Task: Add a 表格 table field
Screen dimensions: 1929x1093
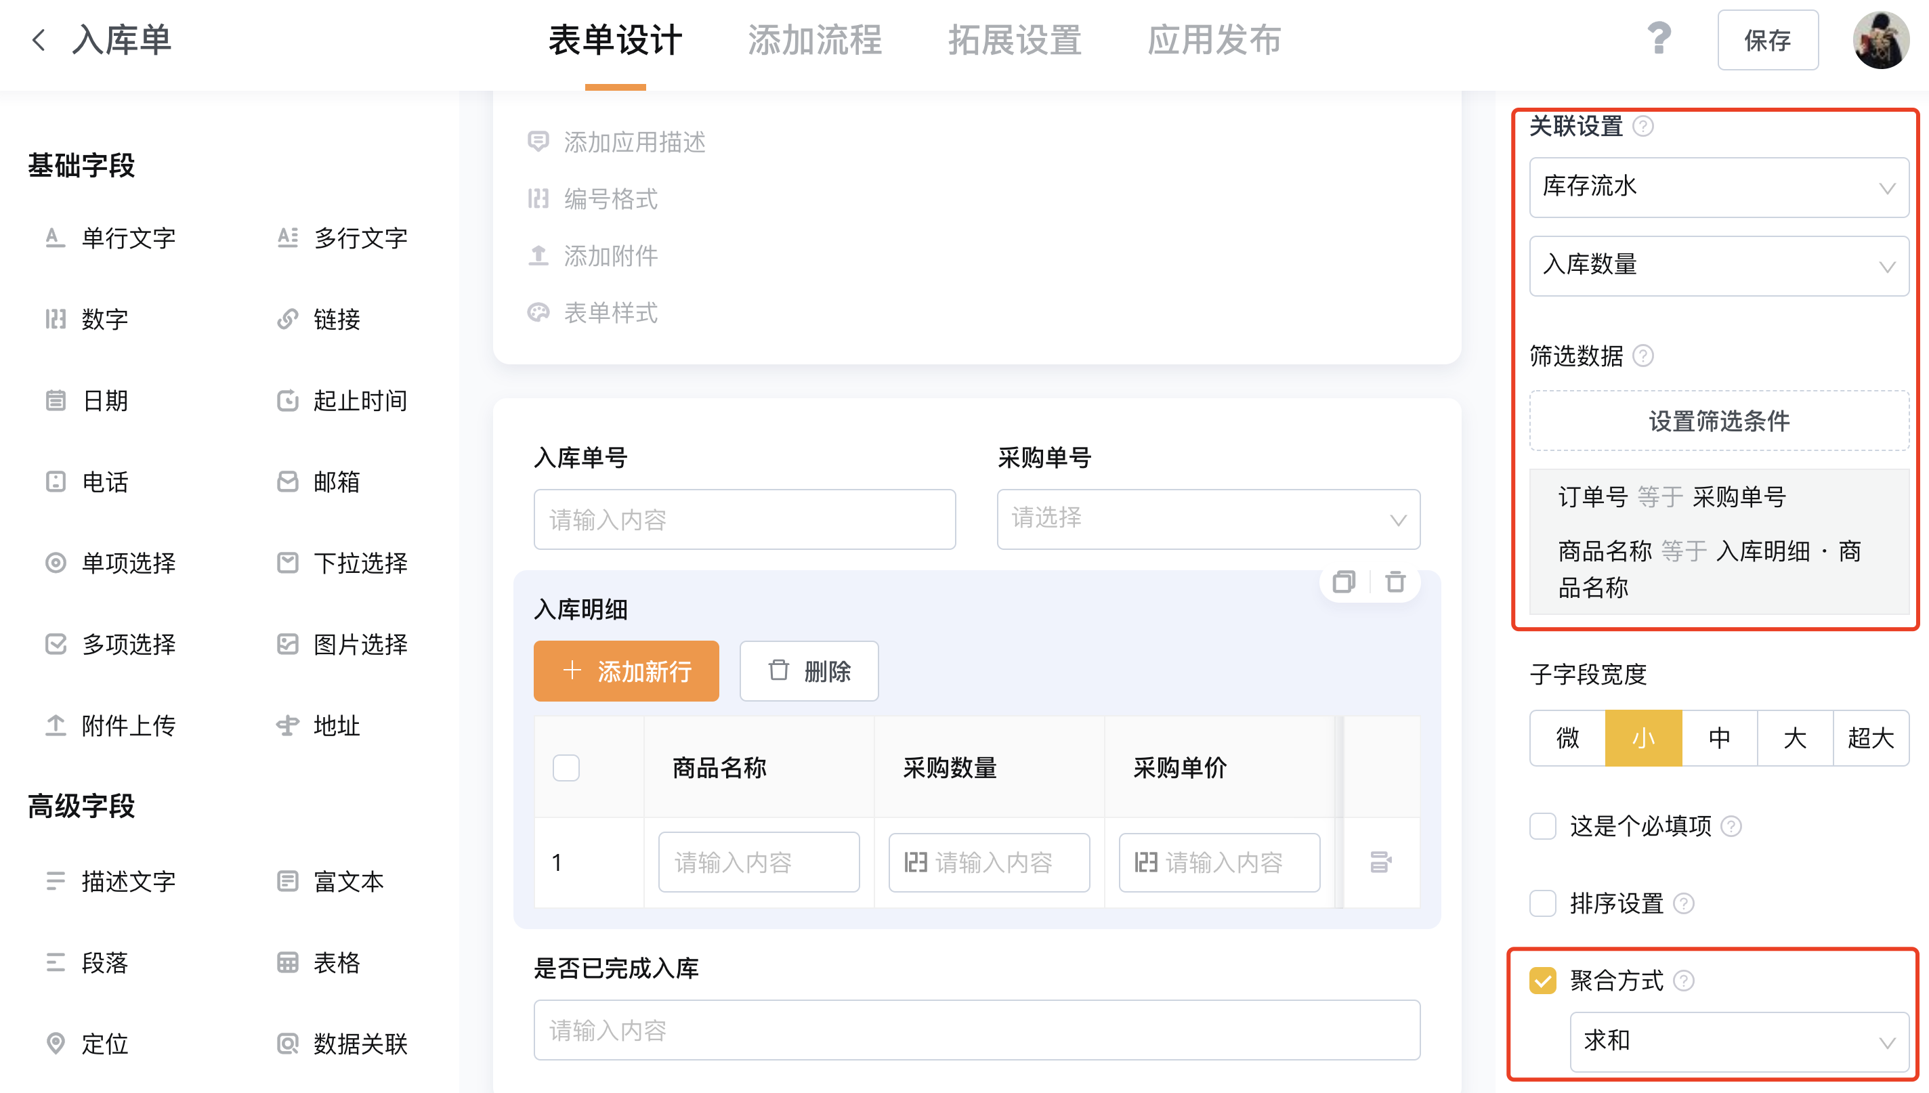Action: 318,962
